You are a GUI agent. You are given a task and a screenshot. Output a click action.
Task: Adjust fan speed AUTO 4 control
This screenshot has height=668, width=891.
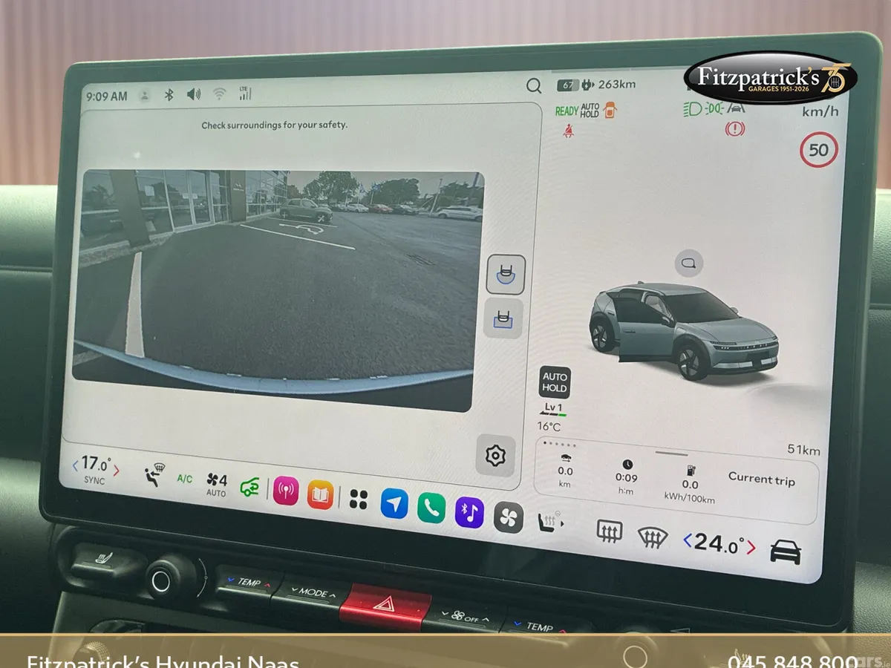tap(217, 484)
